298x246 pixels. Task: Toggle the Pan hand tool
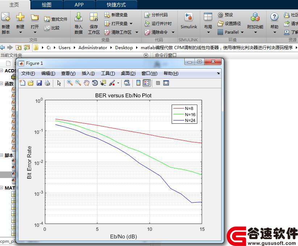(87, 83)
